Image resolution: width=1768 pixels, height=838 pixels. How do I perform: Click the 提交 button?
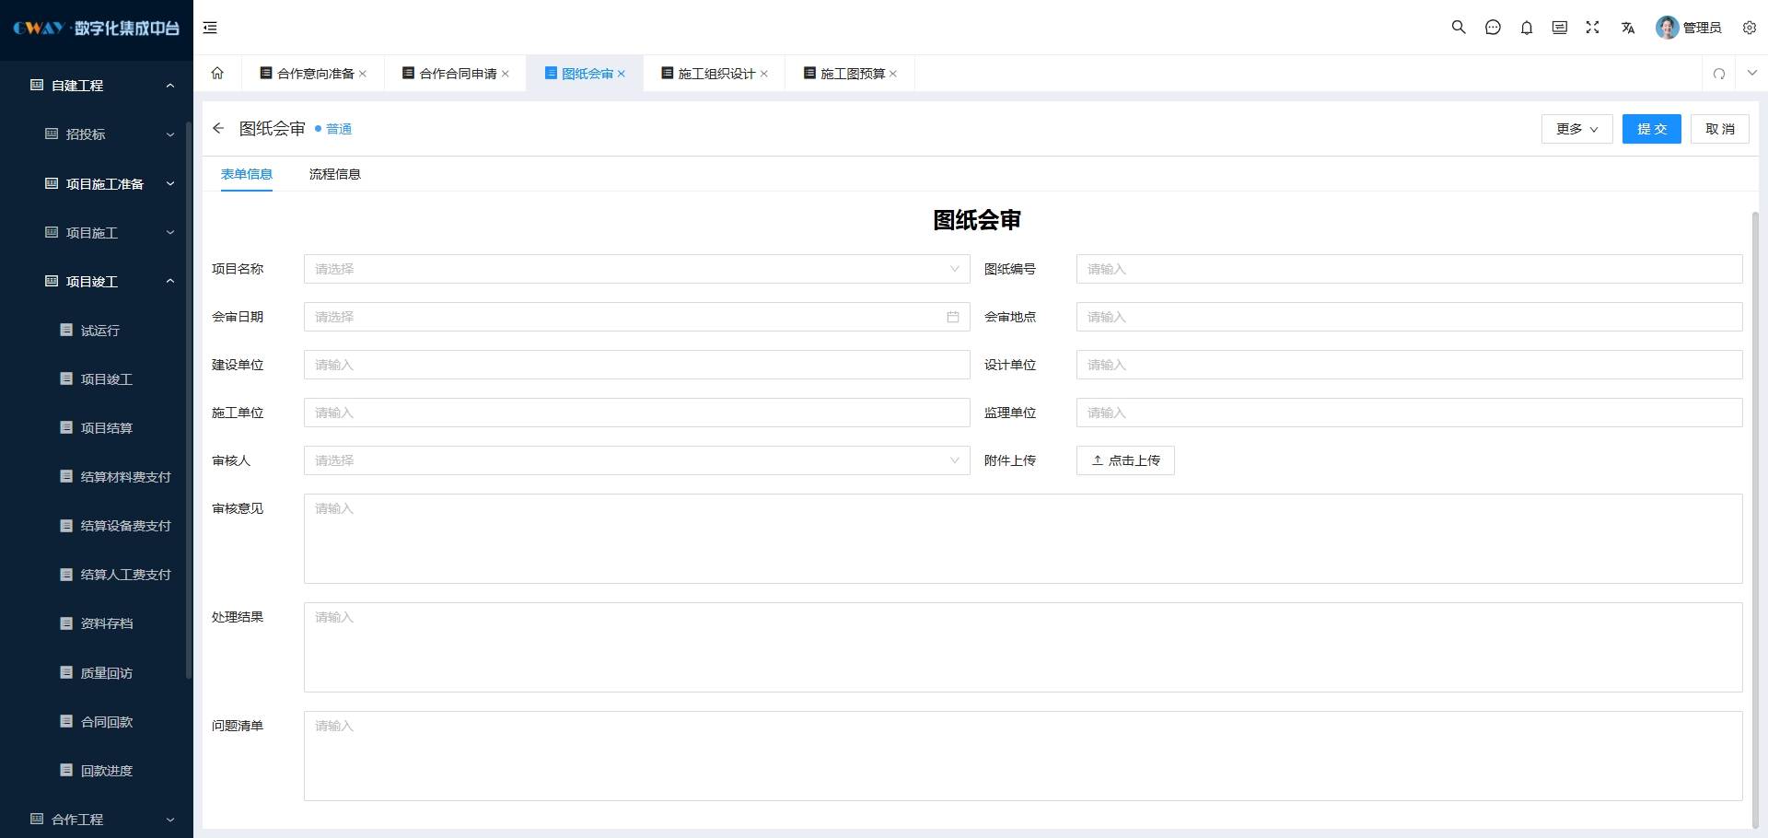[x=1651, y=129]
